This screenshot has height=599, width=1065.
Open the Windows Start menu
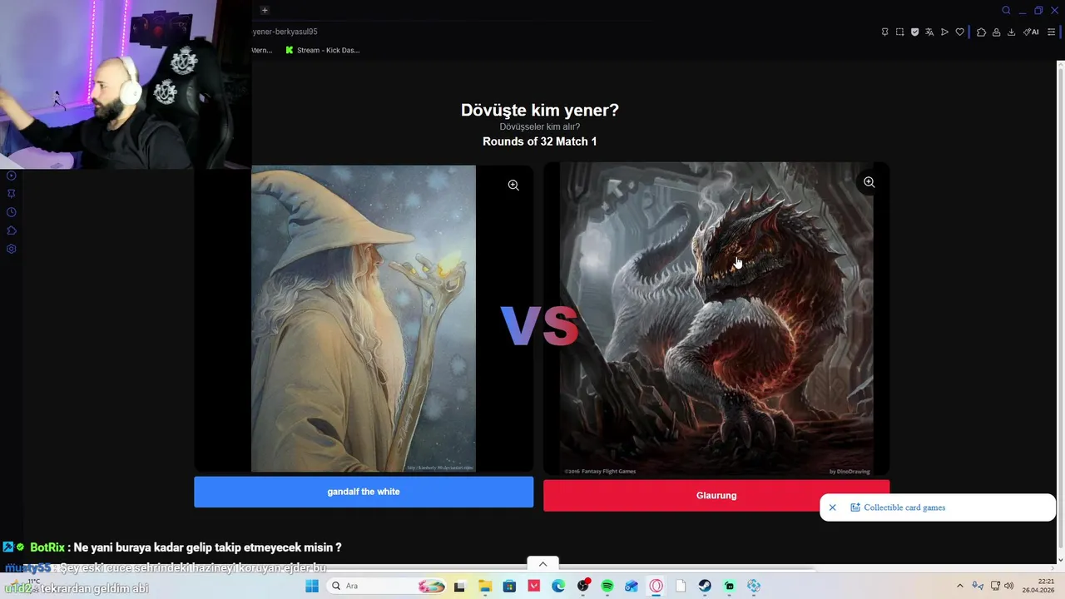(x=312, y=587)
